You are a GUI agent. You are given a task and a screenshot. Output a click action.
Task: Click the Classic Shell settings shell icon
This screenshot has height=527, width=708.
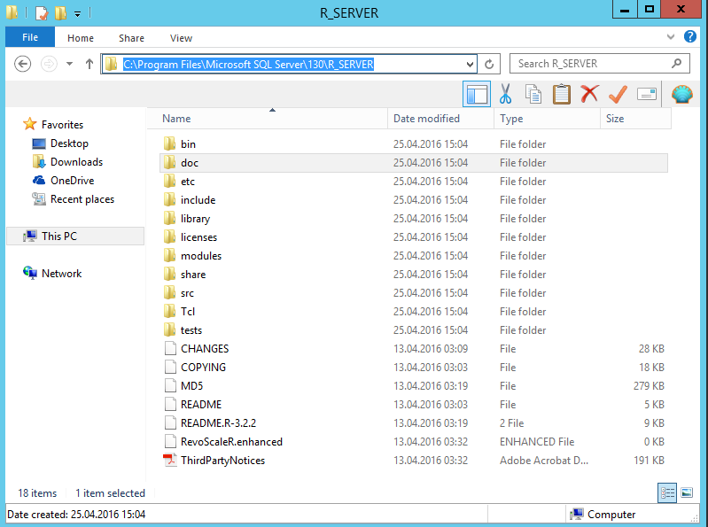681,94
